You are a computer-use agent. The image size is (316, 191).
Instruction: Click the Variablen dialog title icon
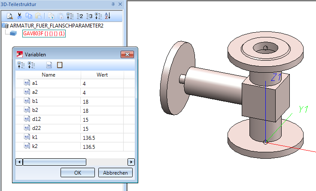20,54
